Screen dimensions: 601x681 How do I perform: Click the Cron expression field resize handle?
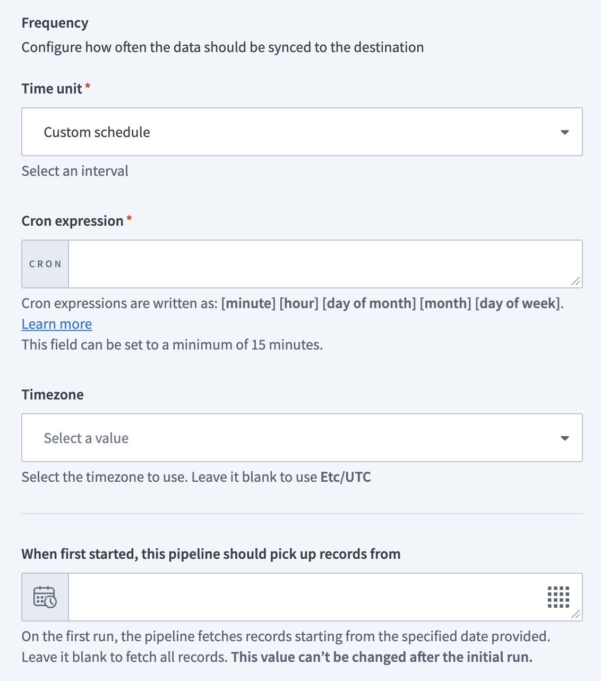(576, 282)
